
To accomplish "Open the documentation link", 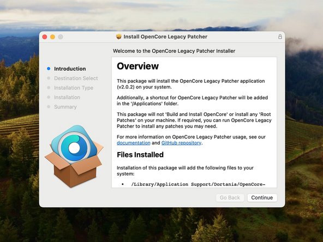I will tap(134, 143).
